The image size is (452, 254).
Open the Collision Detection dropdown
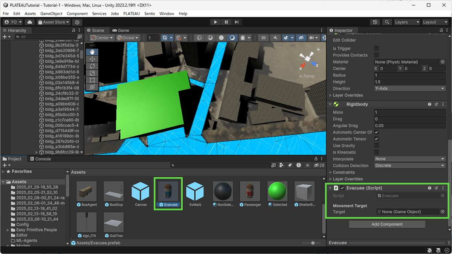tap(410, 166)
